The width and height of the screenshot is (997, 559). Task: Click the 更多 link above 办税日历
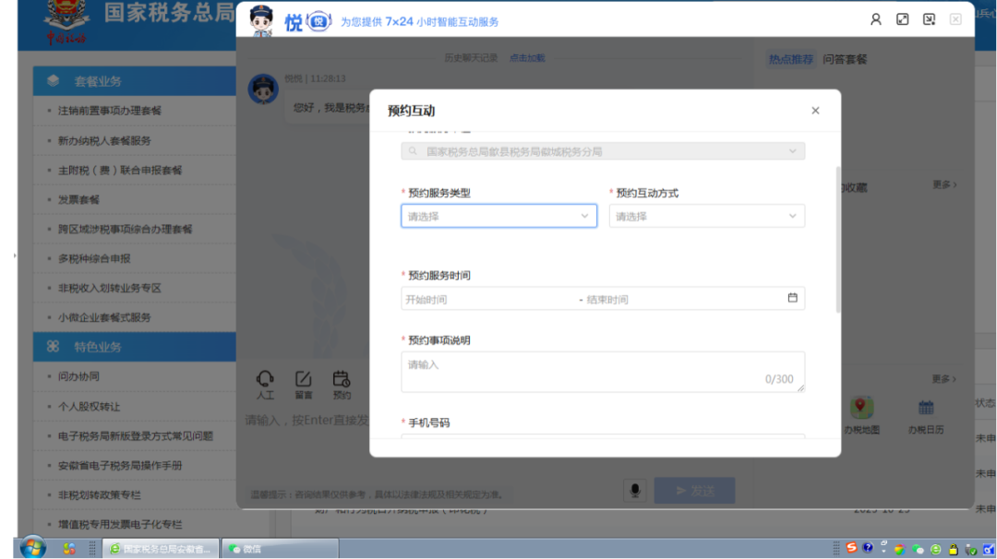(944, 378)
